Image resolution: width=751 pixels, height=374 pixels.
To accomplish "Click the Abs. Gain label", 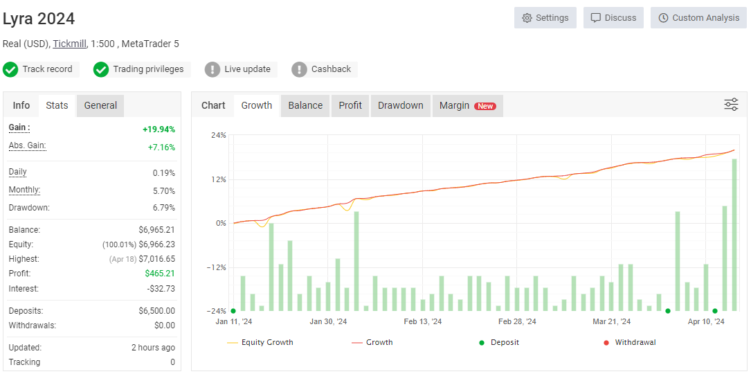I will [27, 145].
